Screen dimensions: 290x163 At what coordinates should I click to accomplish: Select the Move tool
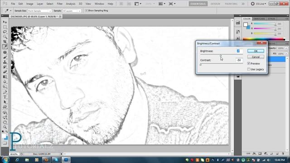(x=5, y=22)
